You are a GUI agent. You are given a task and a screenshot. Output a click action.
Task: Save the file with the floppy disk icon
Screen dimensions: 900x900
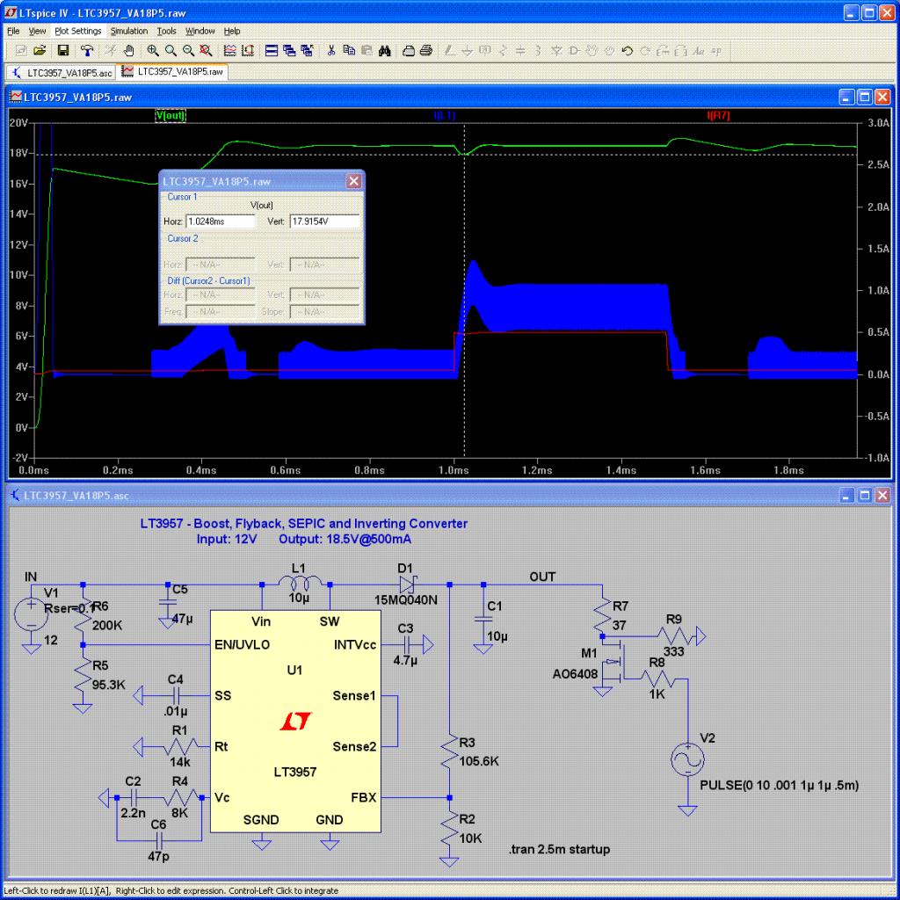[63, 50]
